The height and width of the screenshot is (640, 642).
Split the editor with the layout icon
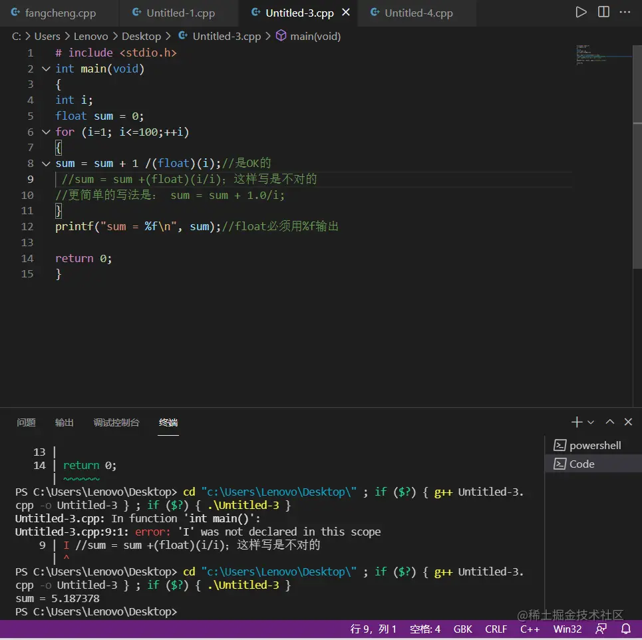[x=603, y=12]
